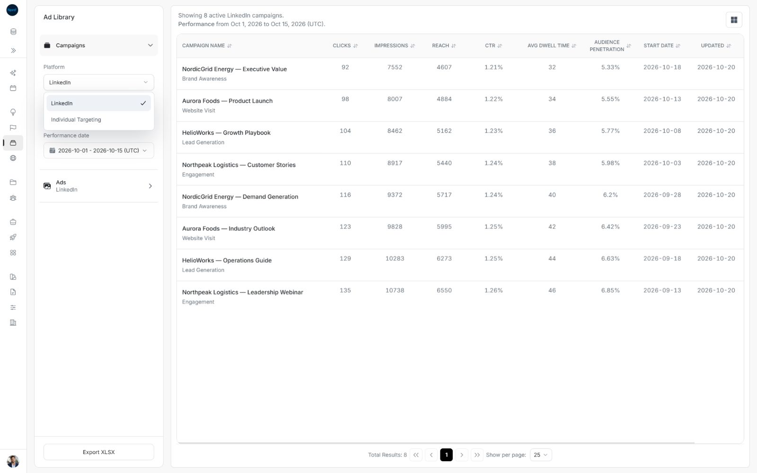757x473 pixels.
Task: Sort by Impressions using its sort icon
Action: click(x=413, y=46)
